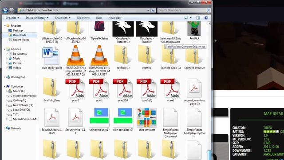This screenshot has height=160, width=284.
Task: Open the view options dropdown arrow
Action: point(190,18)
